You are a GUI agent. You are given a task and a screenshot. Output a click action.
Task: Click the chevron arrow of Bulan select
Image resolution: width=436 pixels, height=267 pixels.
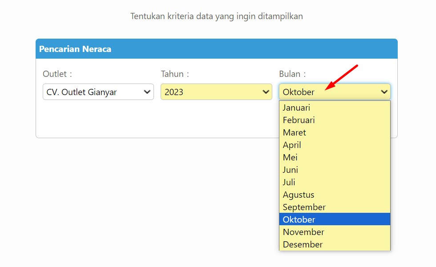click(384, 92)
